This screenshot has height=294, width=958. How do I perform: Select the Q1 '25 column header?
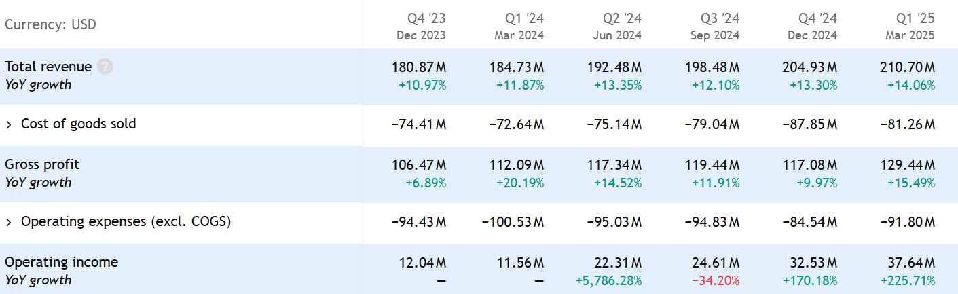pyautogui.click(x=910, y=26)
